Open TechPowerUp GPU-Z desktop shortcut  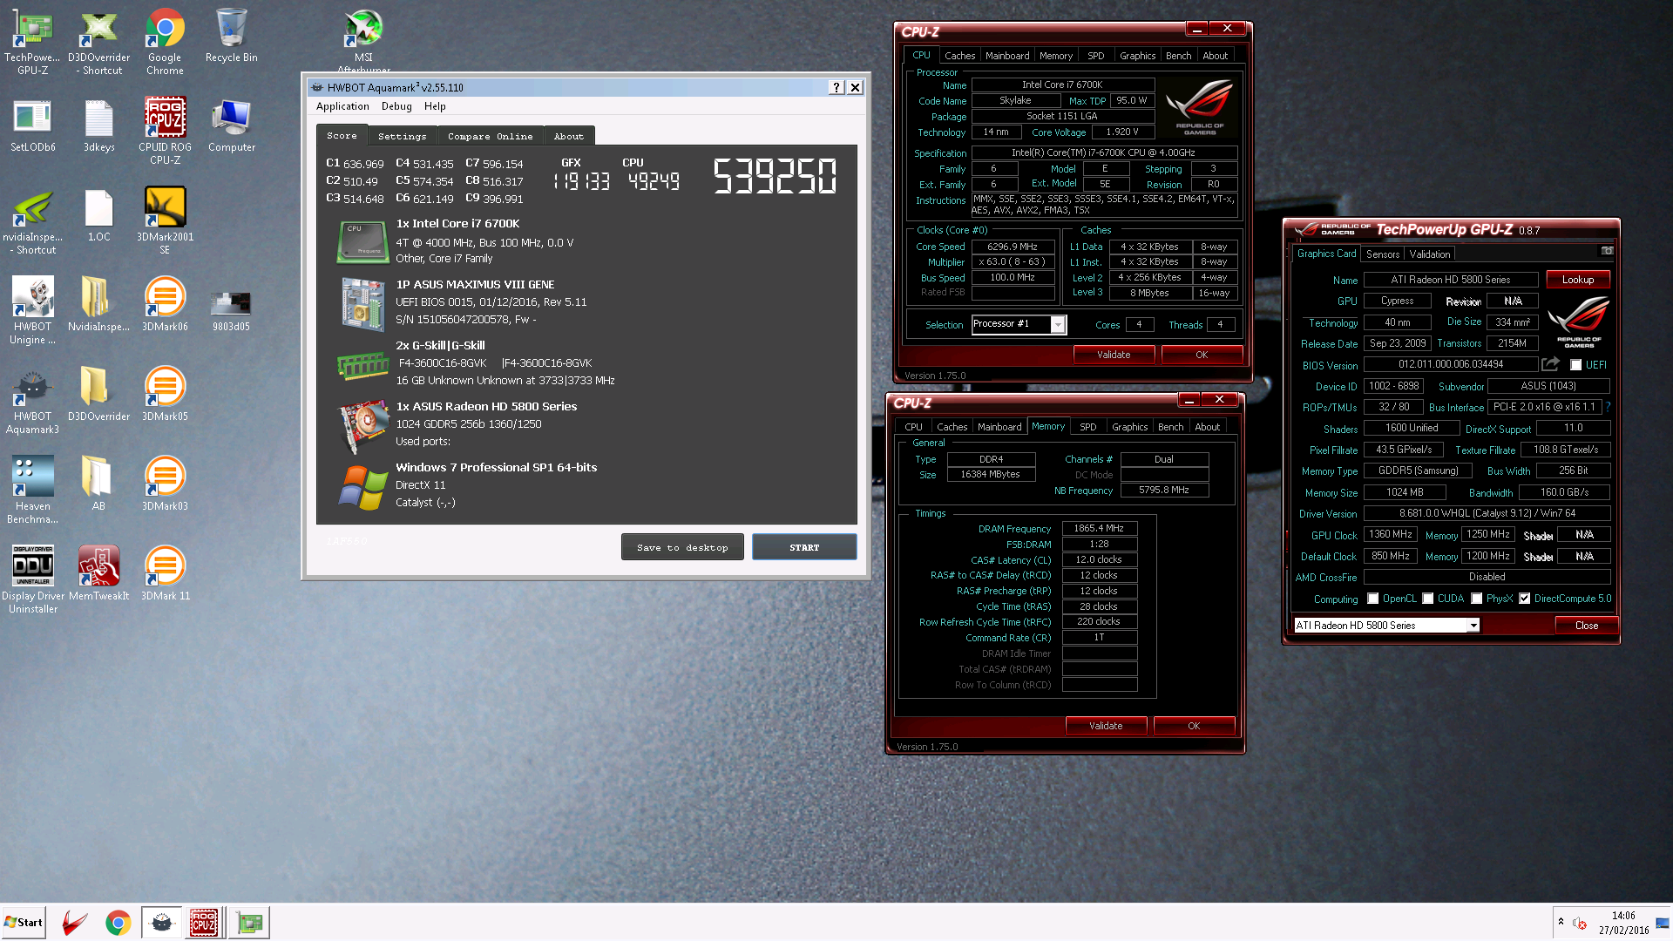click(32, 40)
